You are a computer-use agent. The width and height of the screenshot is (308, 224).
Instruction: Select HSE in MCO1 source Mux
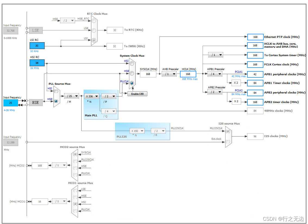tap(75, 197)
